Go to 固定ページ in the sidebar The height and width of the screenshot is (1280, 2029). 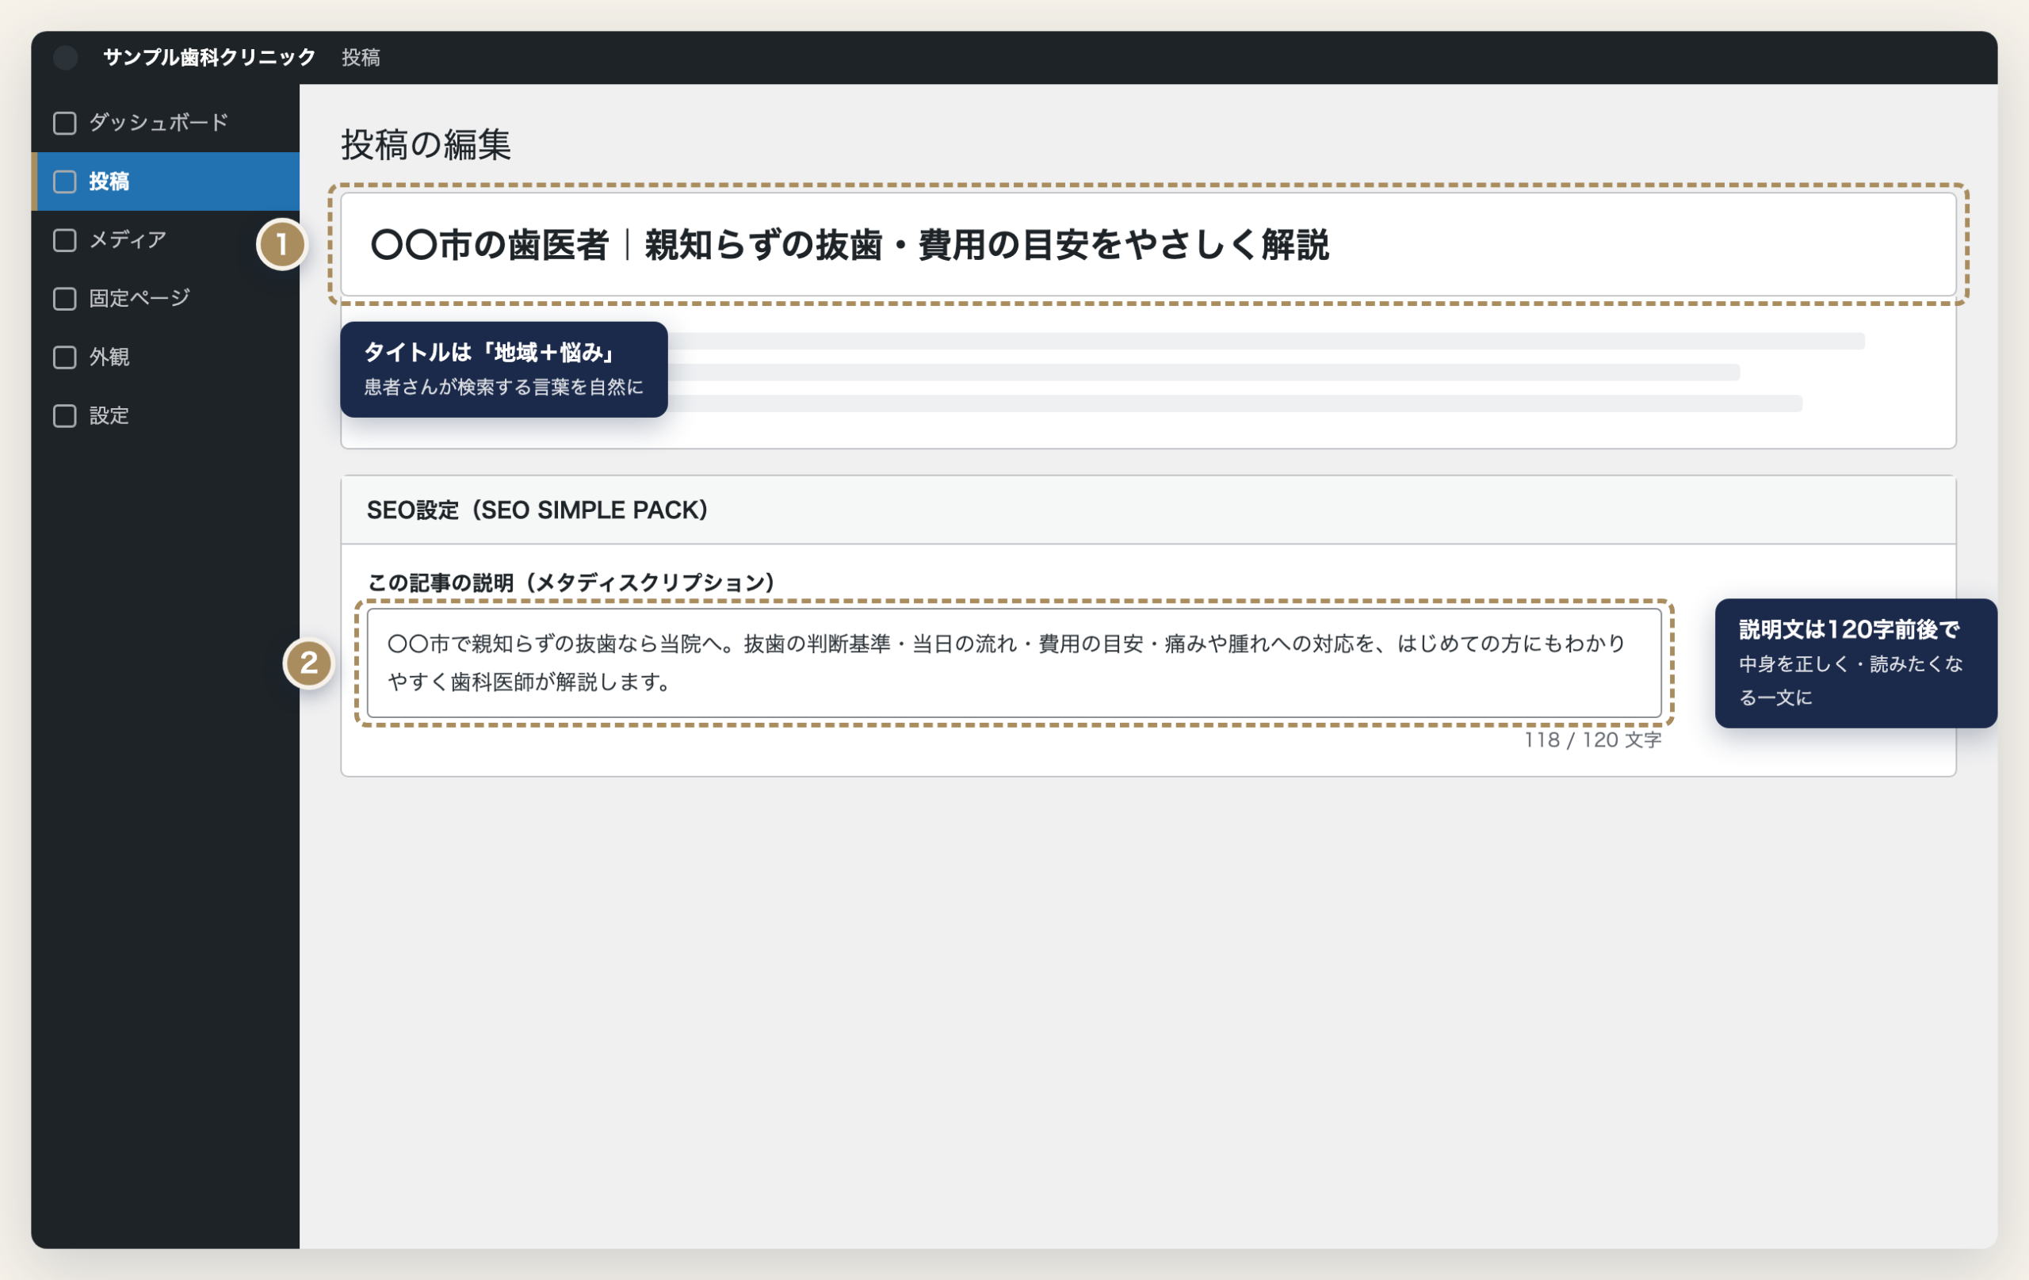(165, 298)
